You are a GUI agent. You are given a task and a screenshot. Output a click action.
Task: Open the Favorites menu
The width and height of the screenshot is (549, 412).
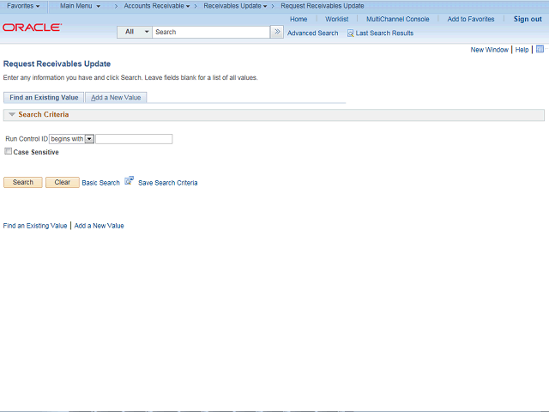(23, 6)
